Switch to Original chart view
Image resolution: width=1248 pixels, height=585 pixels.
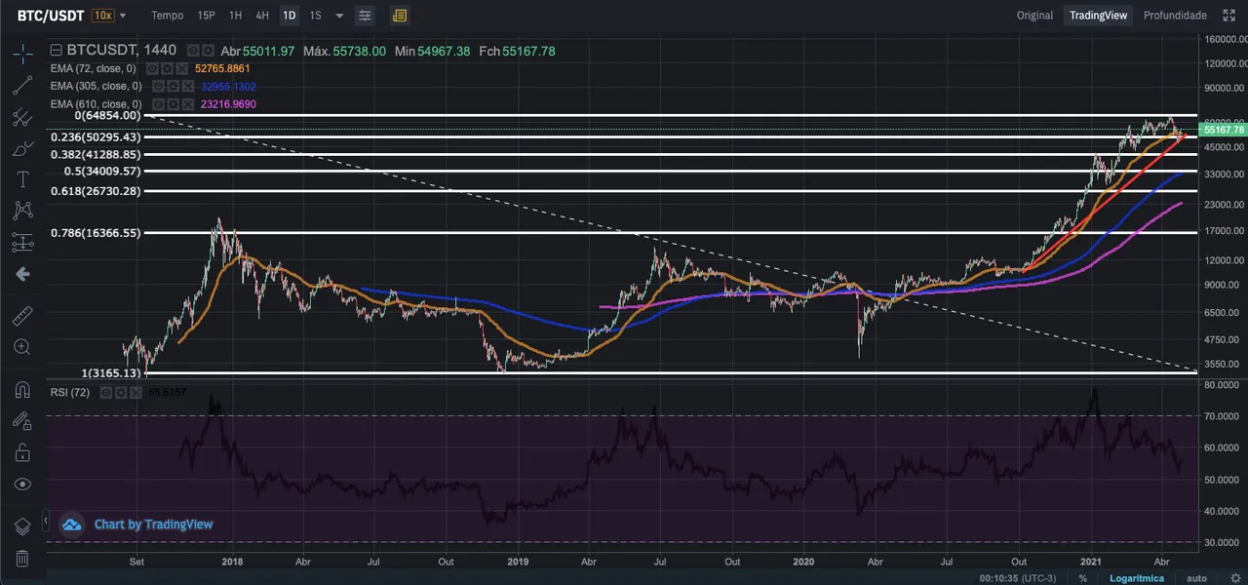(x=1034, y=16)
